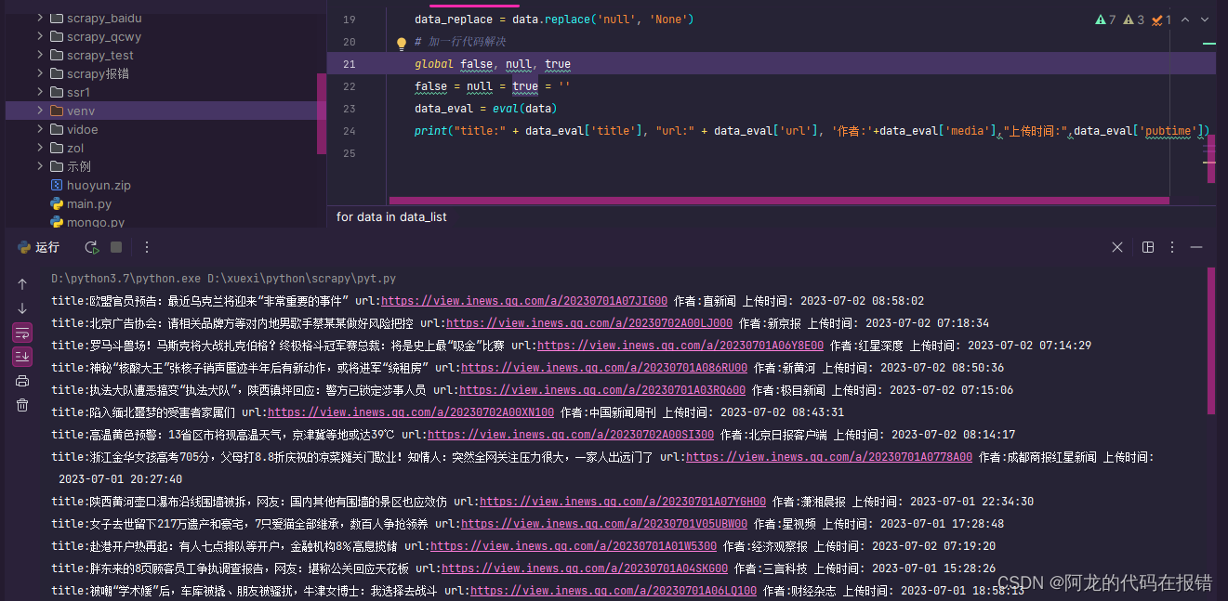1228x601 pixels.
Task: Rerun the Python program with the restart icon
Action: pyautogui.click(x=90, y=248)
